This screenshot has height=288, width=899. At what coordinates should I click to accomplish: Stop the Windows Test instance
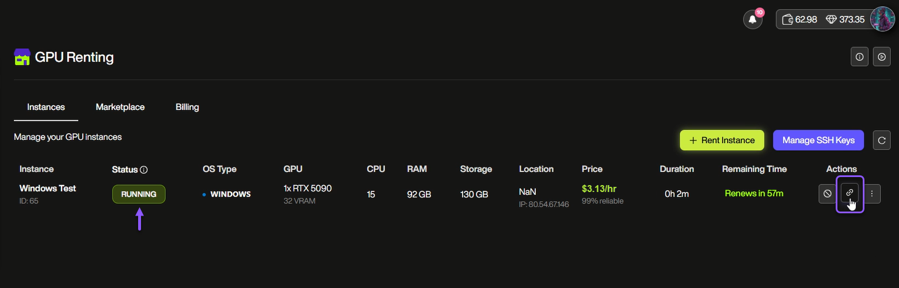point(827,194)
